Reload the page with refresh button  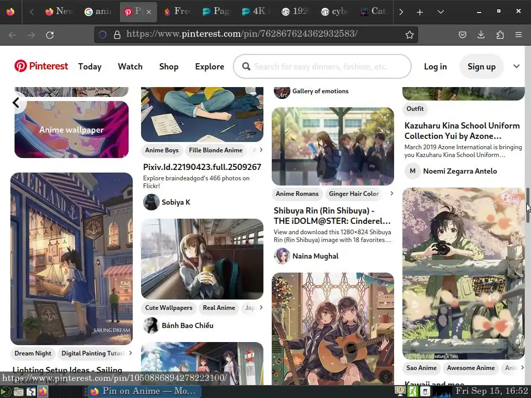[x=50, y=35]
